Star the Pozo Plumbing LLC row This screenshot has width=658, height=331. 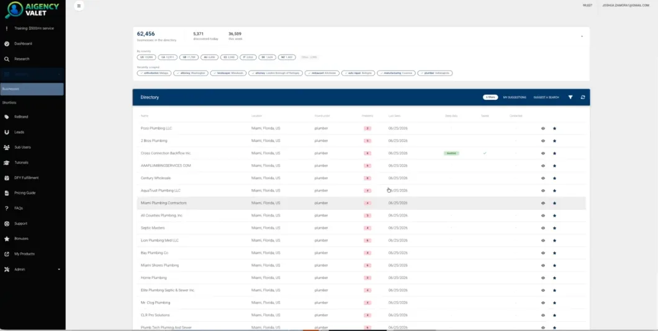(x=554, y=128)
